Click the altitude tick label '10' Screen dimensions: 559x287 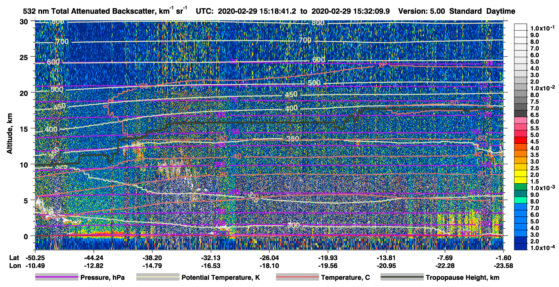pos(25,164)
